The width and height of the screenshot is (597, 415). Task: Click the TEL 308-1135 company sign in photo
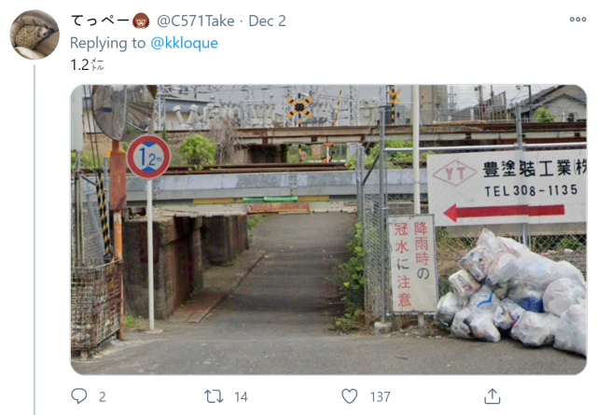(507, 187)
